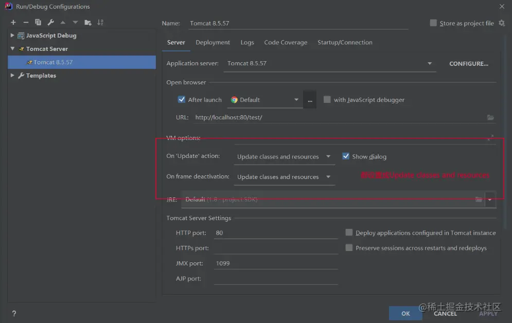Select Templates tree item
The width and height of the screenshot is (512, 323).
41,76
